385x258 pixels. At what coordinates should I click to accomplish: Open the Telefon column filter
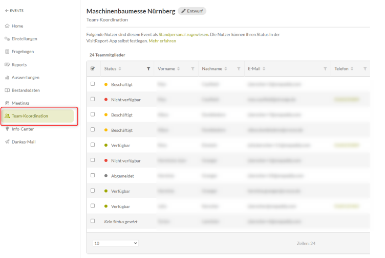[x=365, y=68]
